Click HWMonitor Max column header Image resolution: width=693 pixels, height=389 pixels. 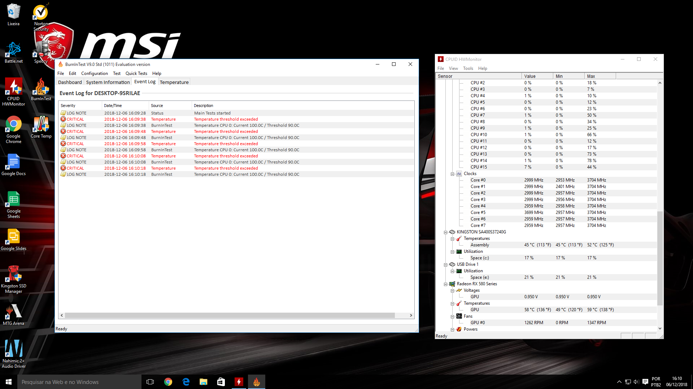600,76
